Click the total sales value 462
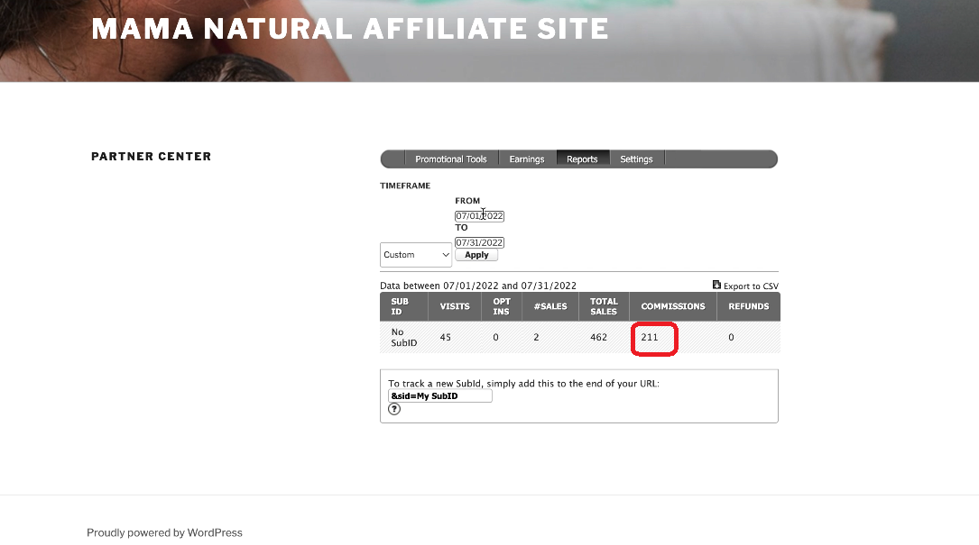The width and height of the screenshot is (979, 545). pyautogui.click(x=599, y=337)
